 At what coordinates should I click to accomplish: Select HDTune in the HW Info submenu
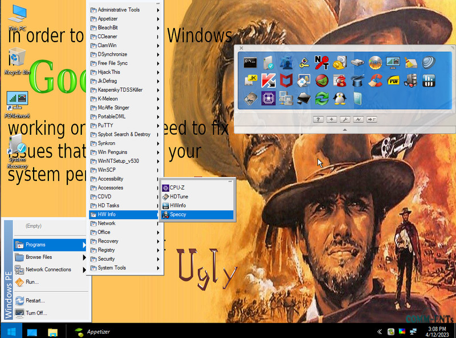[197, 196]
